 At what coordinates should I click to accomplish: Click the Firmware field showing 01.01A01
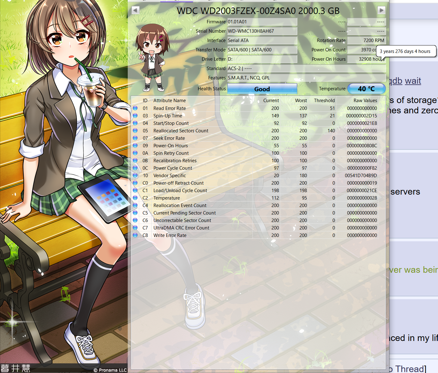coord(262,22)
